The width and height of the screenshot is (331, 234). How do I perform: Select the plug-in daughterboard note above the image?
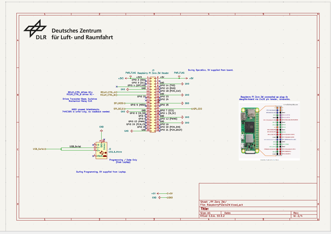(264, 98)
